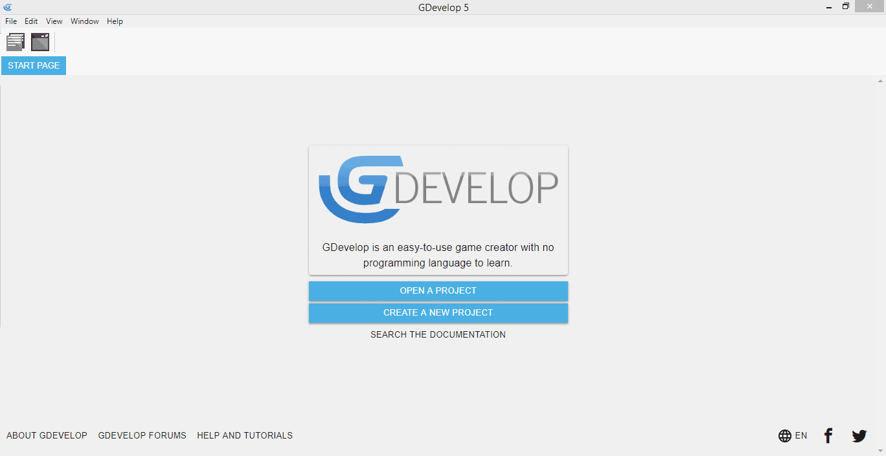Screen dimensions: 886x456
Task: Expand the View menu
Action: pyautogui.click(x=54, y=21)
